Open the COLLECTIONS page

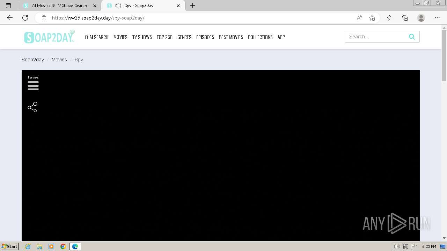pyautogui.click(x=260, y=37)
